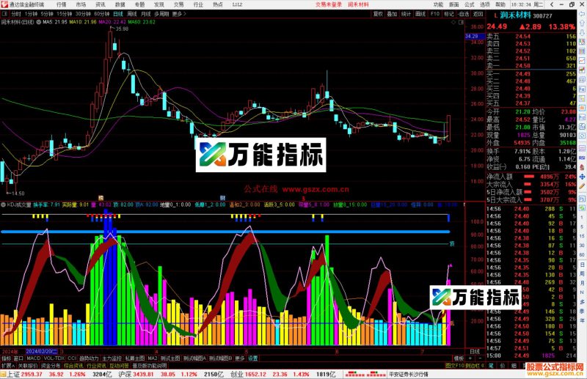Switch to 月线 period
The width and height of the screenshot is (587, 379).
tap(145, 14)
